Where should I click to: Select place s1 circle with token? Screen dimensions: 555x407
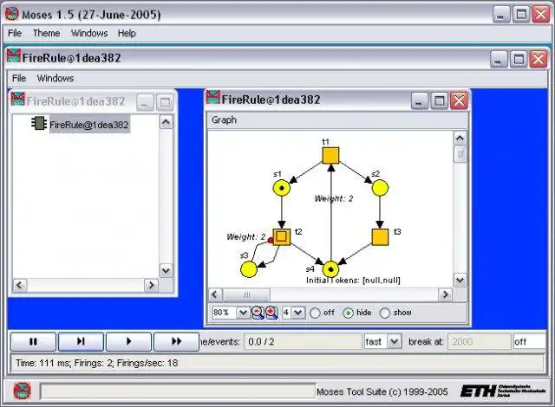coord(282,188)
